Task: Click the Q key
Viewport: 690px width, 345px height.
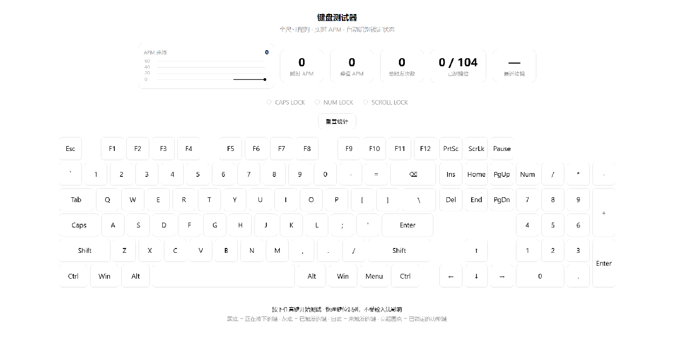Action: point(107,199)
